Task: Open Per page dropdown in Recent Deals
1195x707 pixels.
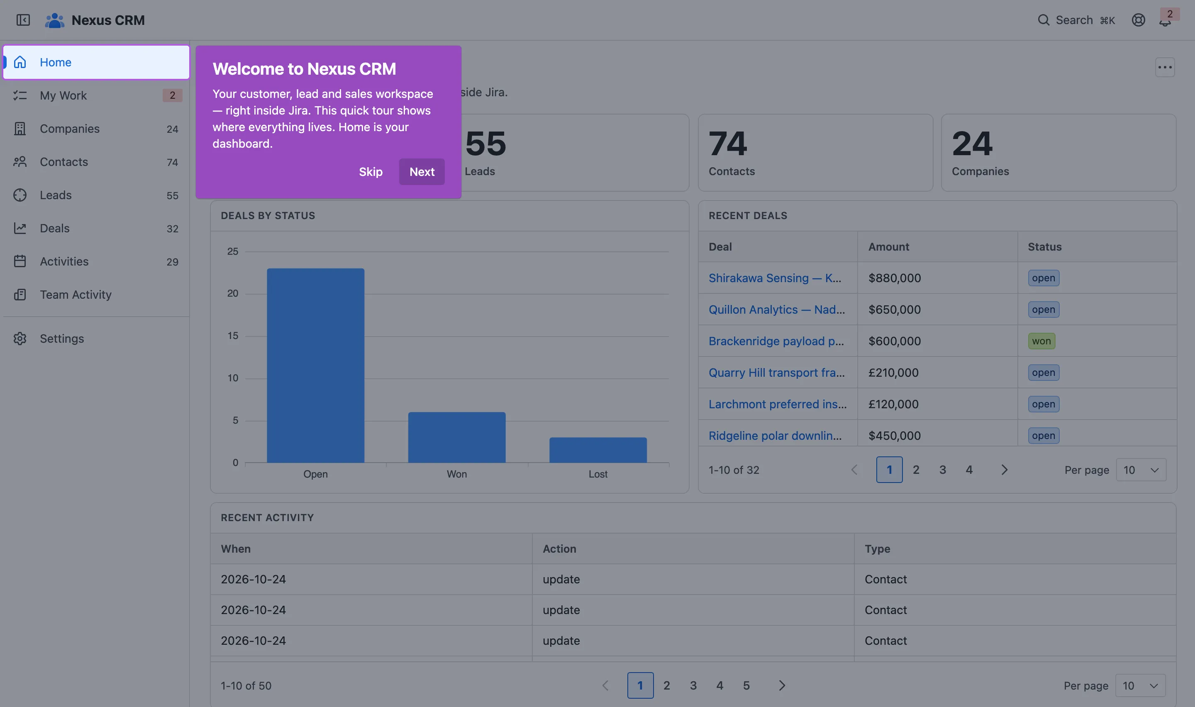Action: coord(1141,470)
